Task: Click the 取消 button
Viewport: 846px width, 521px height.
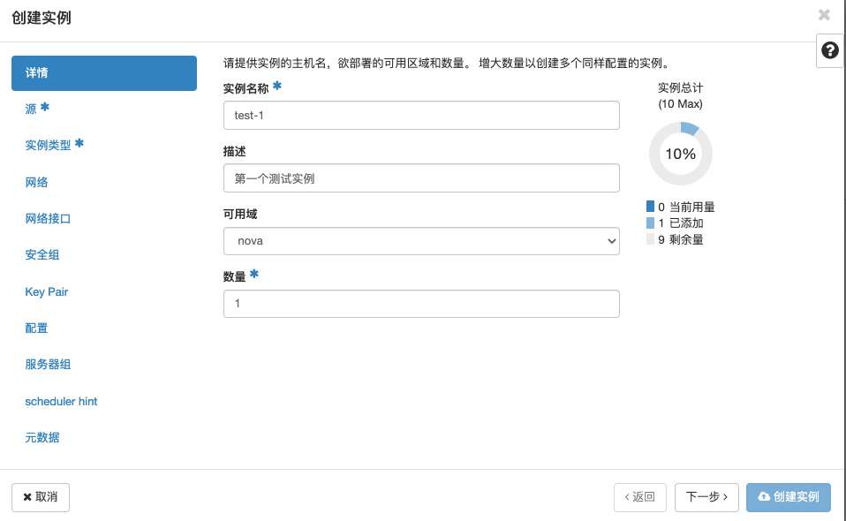Action: [x=40, y=497]
